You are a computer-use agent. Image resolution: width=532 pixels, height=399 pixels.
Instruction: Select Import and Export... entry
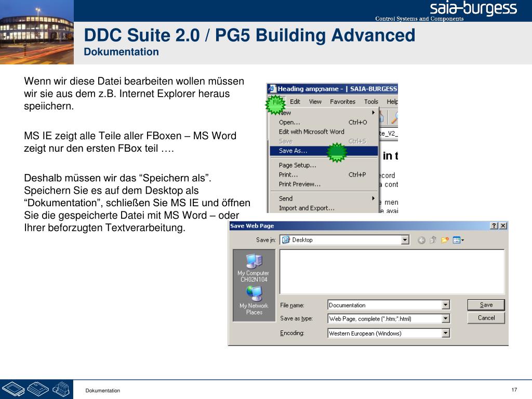[x=324, y=208]
